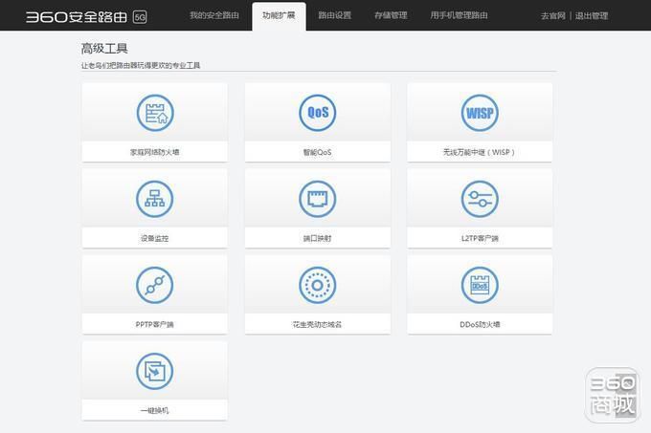Click the 一键换机 label
The image size is (651, 433).
155,411
